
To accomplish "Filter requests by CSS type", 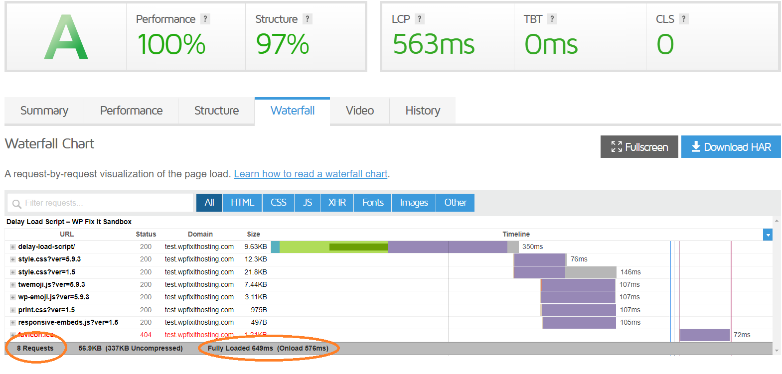I will pos(278,203).
